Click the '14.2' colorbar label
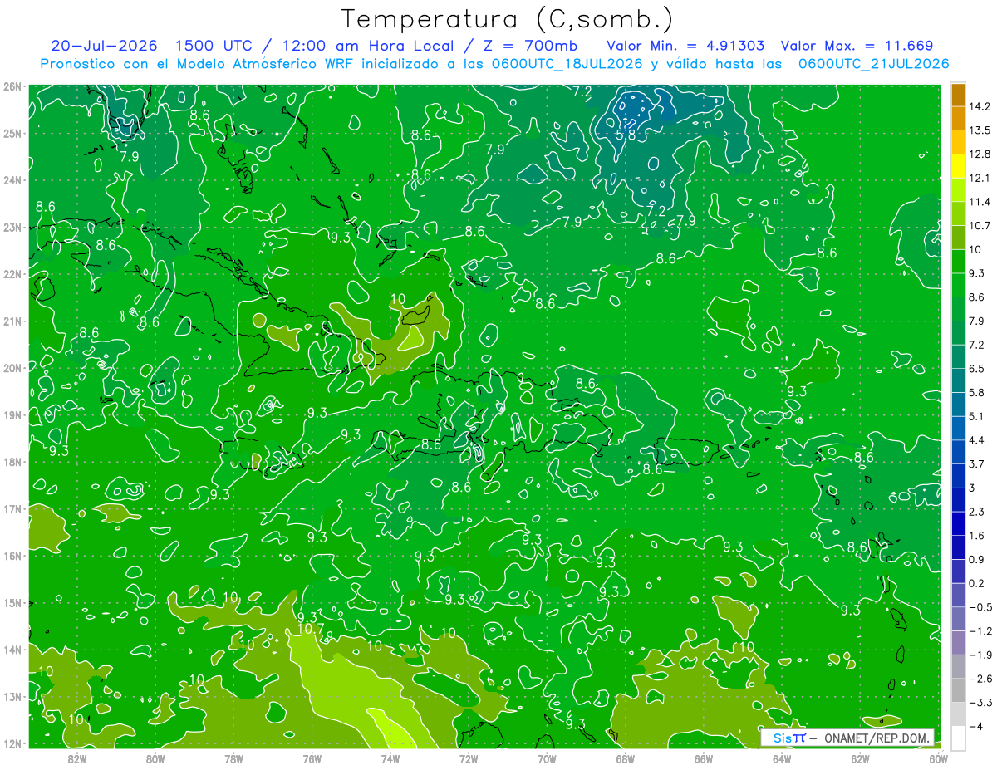Screen dimensions: 997x770 (979, 106)
